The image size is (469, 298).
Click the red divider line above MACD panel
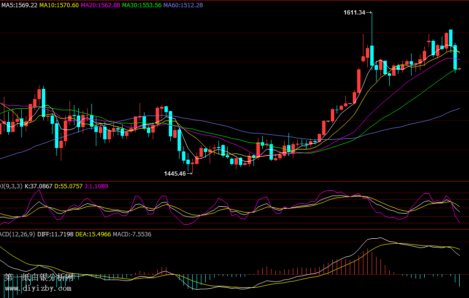234,230
